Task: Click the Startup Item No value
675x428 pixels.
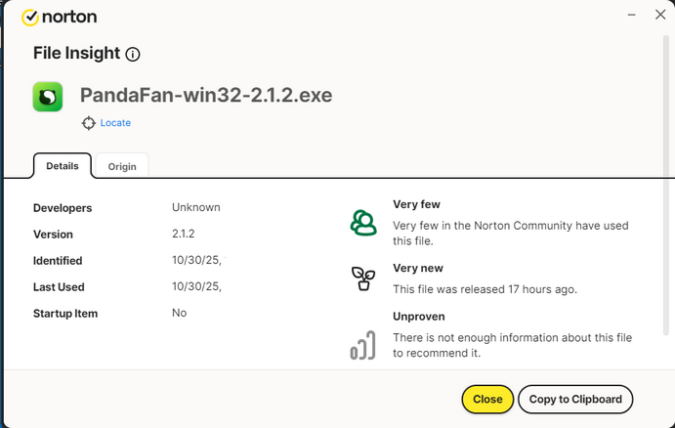Action: click(x=179, y=313)
